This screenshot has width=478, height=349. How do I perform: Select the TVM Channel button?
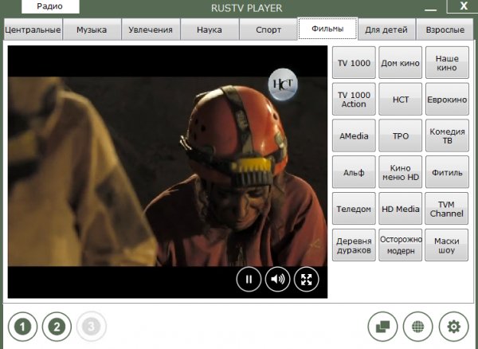[447, 209]
